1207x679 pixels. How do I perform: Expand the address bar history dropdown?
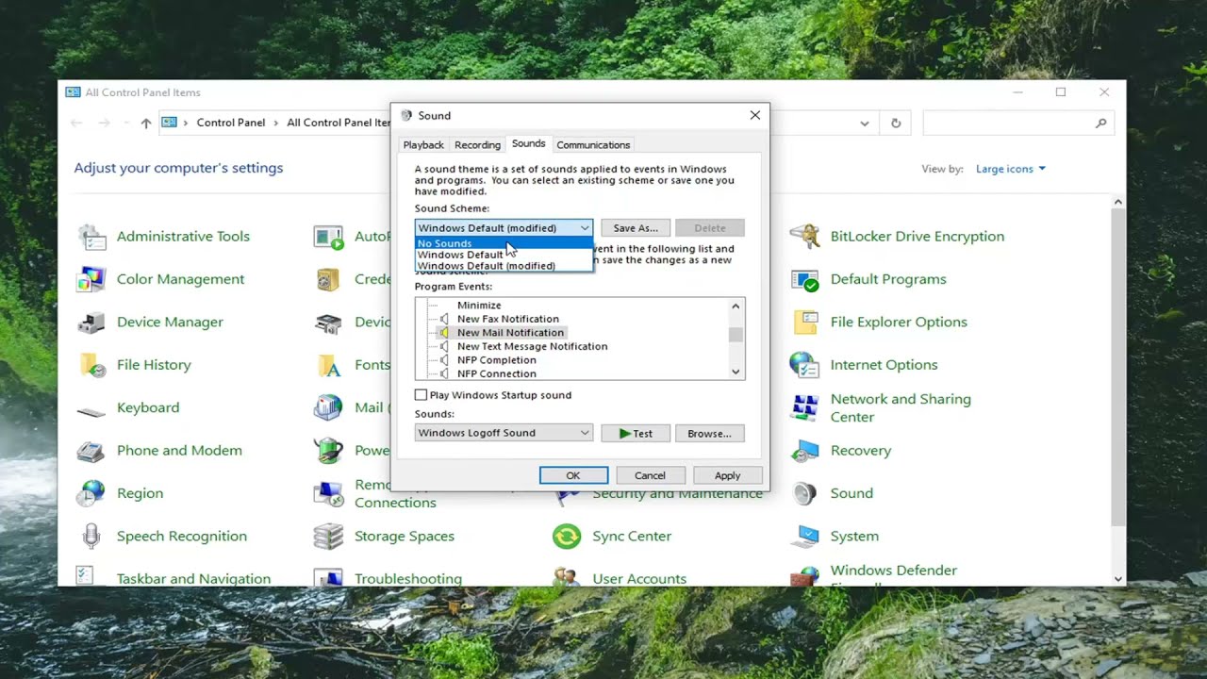[865, 123]
